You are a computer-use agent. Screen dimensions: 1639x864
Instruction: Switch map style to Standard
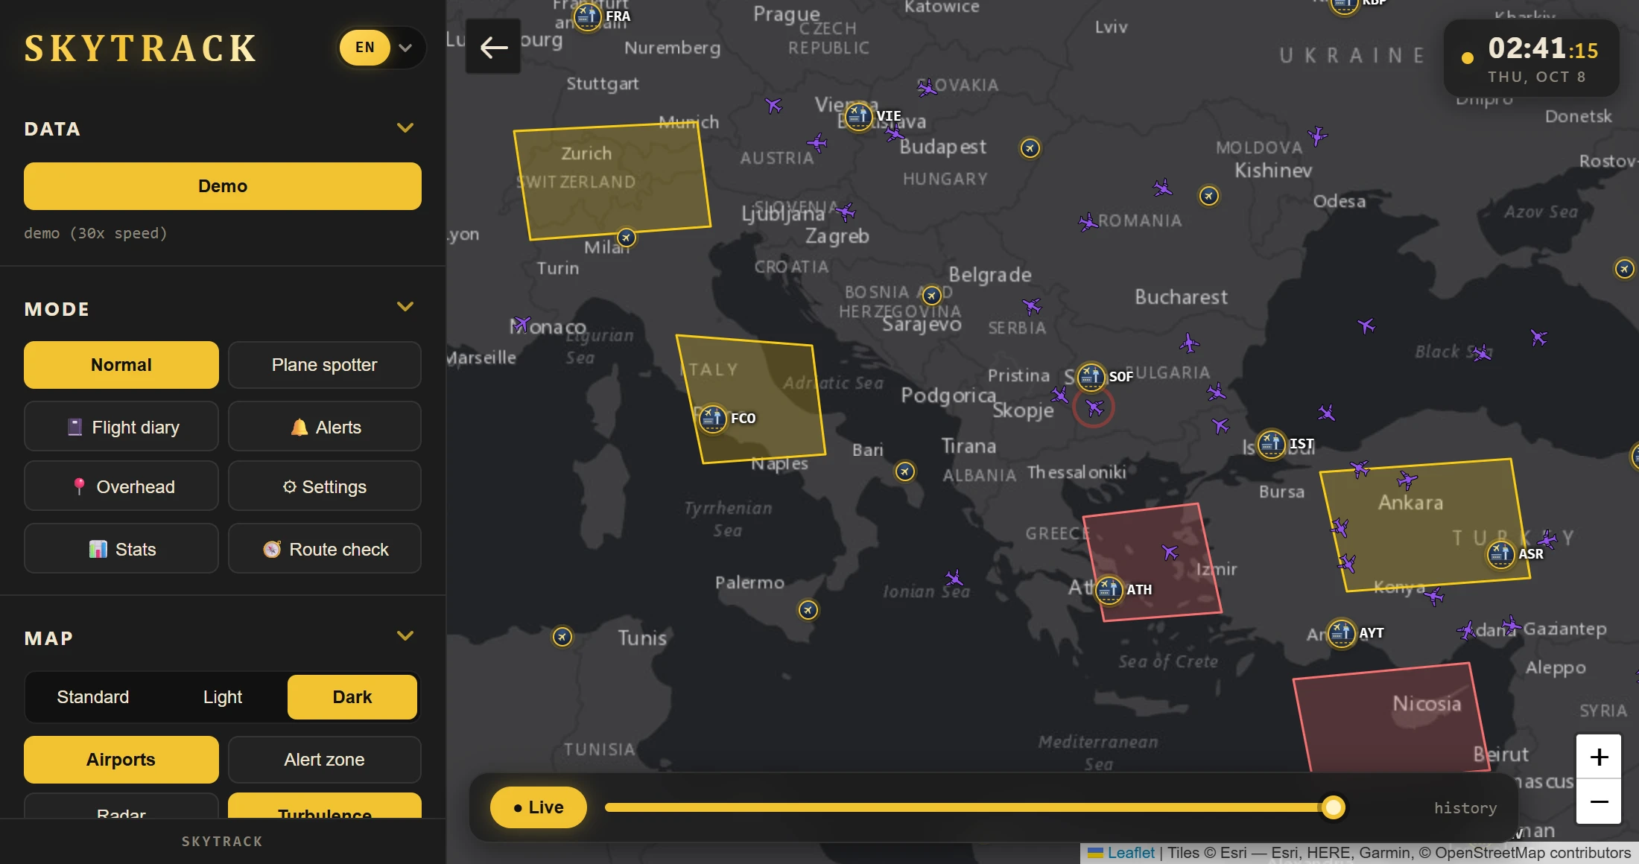[x=93, y=697]
